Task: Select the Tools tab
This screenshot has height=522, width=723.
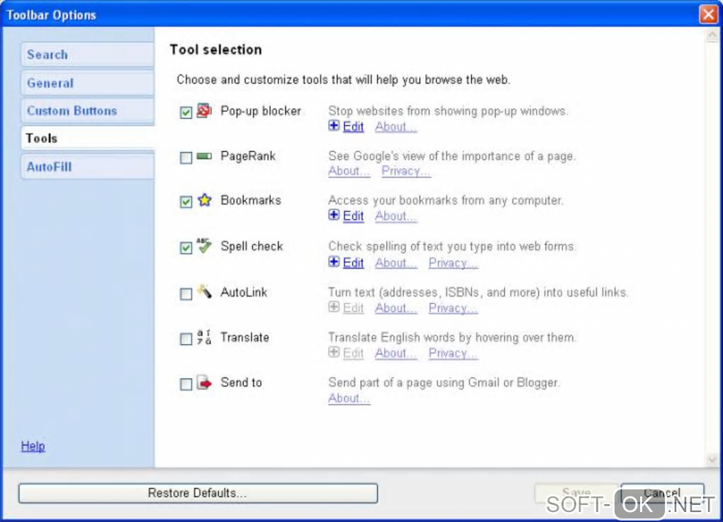Action: coord(88,138)
